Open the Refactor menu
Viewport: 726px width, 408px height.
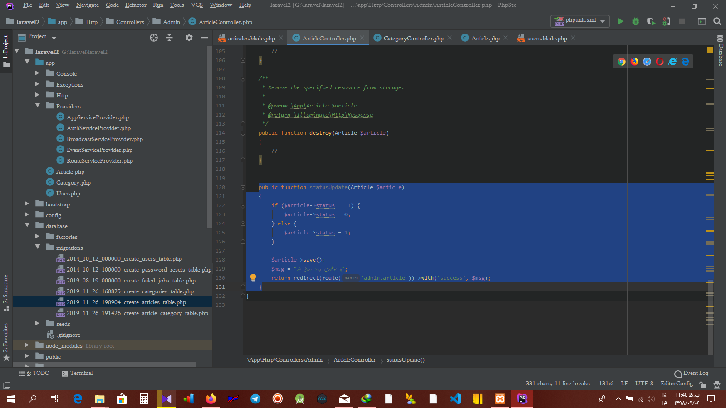136,5
